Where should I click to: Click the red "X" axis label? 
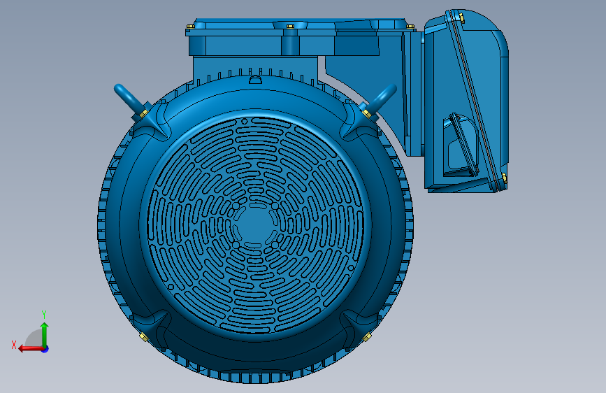click(14, 345)
